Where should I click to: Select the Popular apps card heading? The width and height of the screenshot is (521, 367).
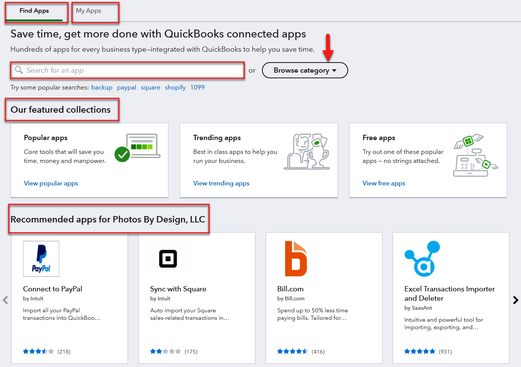(46, 137)
